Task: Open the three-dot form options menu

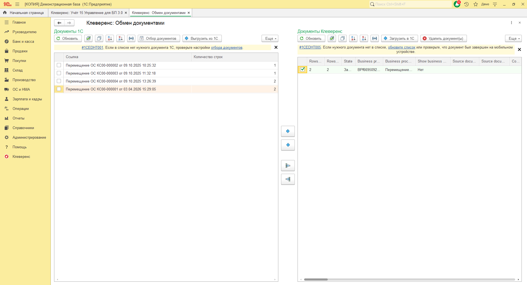Action: tap(511, 23)
